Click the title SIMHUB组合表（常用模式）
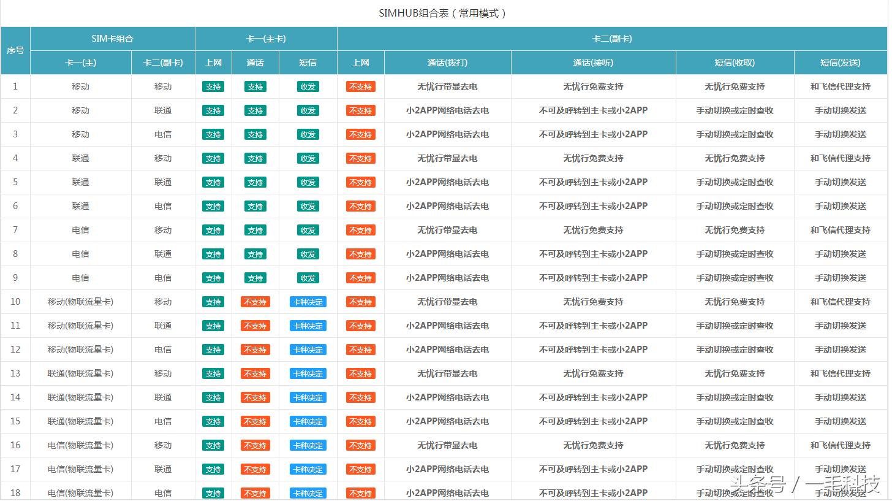Viewport: 892px width, 501px height. 446,12
